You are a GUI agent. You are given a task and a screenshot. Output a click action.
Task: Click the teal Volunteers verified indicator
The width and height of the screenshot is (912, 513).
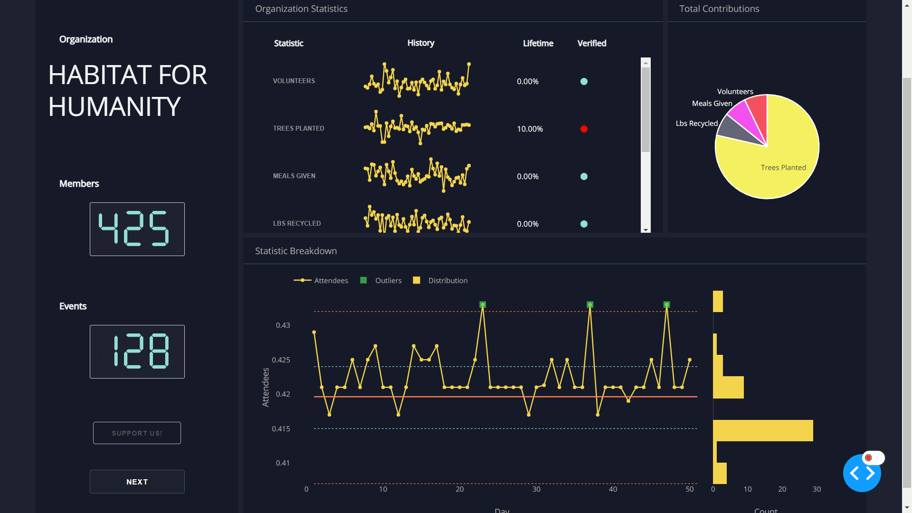[584, 81]
